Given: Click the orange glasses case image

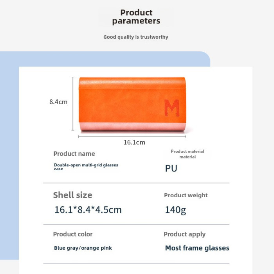Looking at the screenshot, I should 132,104.
